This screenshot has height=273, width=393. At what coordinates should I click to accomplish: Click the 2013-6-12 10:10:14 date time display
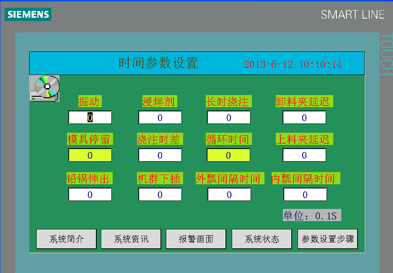(x=293, y=64)
